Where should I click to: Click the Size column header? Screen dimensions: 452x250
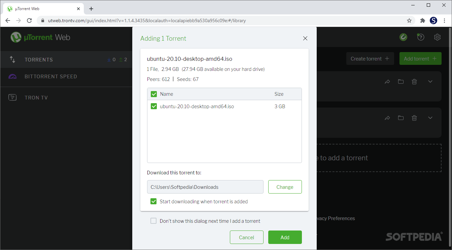click(279, 94)
